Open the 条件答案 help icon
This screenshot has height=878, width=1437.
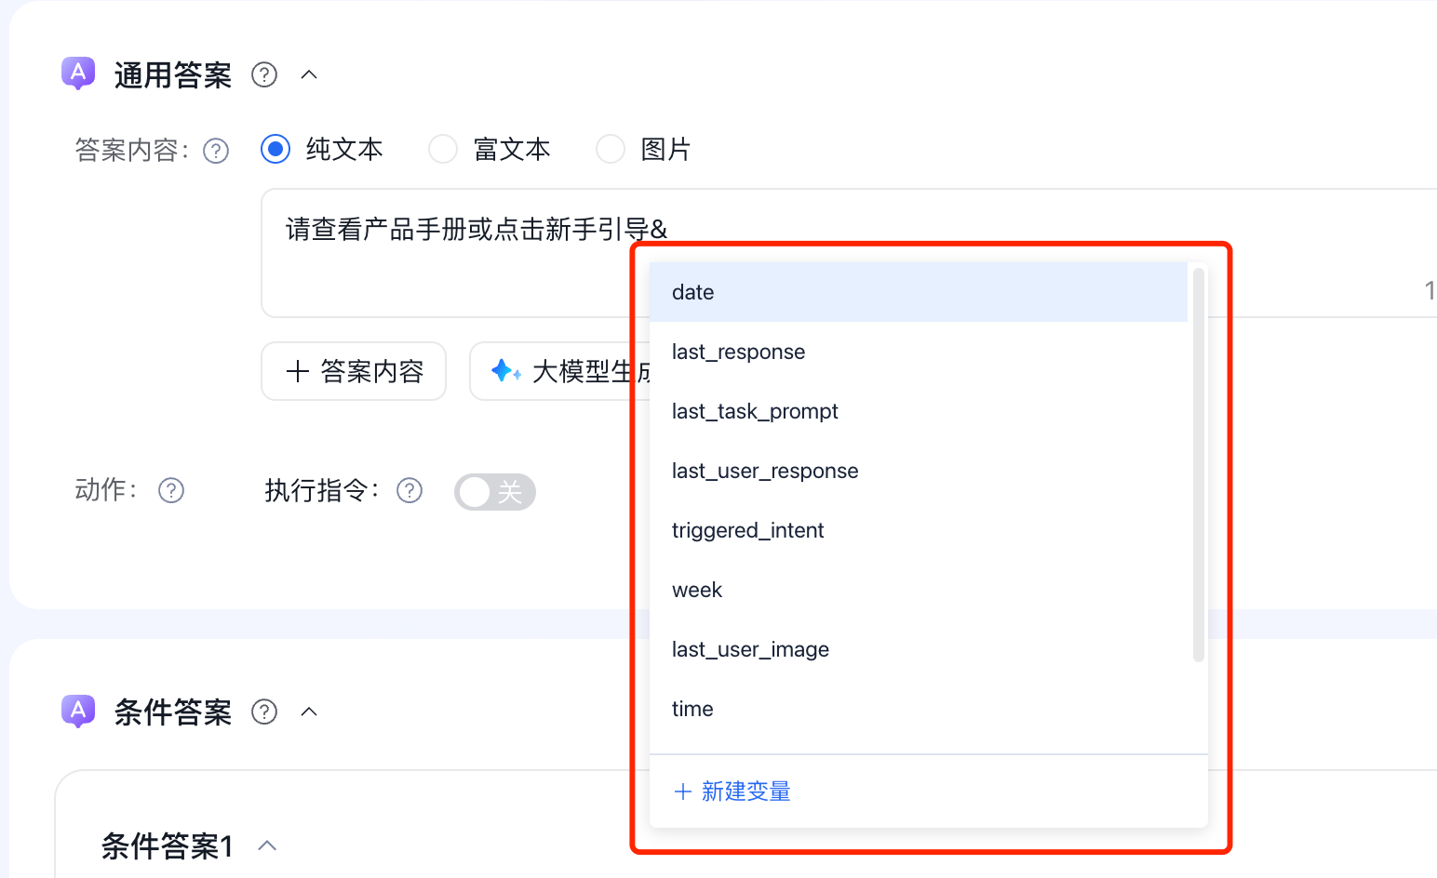tap(263, 712)
